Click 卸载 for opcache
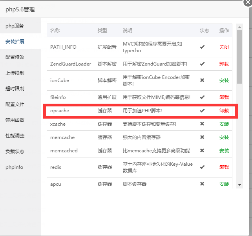Viewport: 252px width, 236px height. 224,111
